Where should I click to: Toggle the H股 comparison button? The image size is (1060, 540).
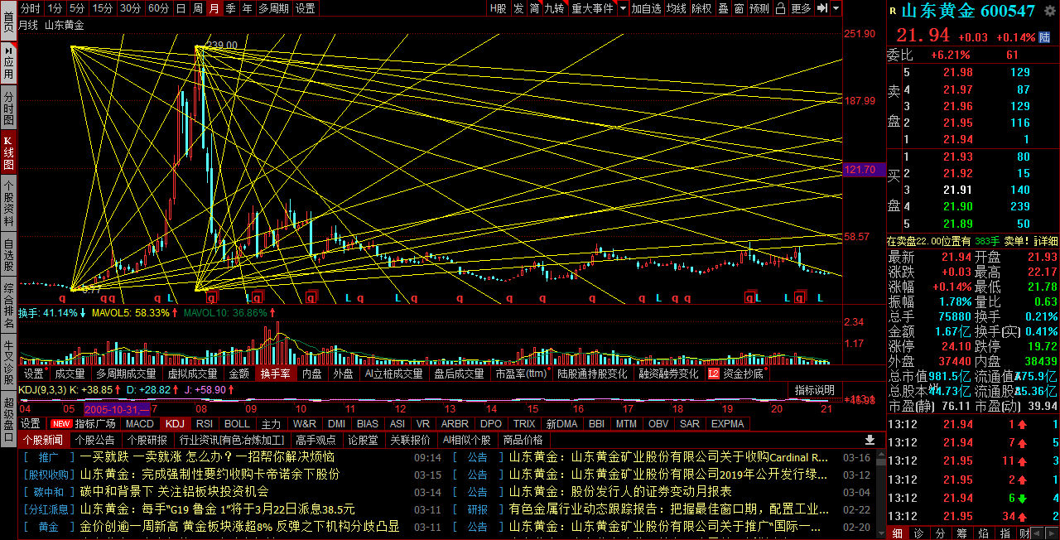[x=498, y=8]
